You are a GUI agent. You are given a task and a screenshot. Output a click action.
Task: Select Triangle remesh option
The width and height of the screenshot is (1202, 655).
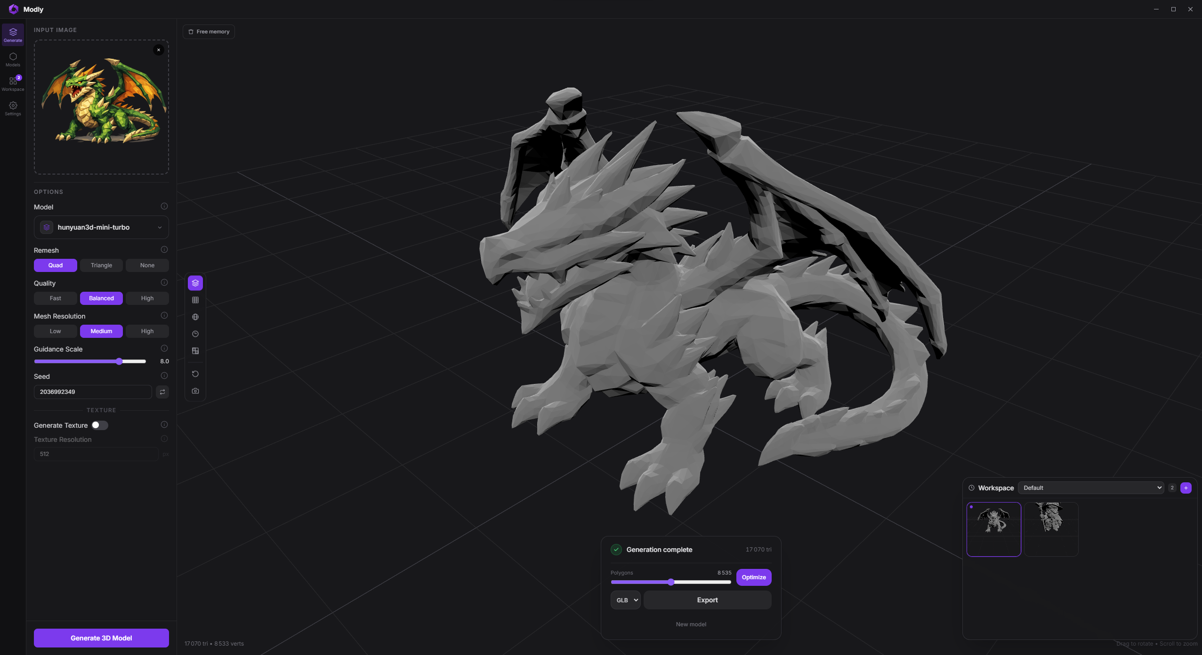pos(101,265)
